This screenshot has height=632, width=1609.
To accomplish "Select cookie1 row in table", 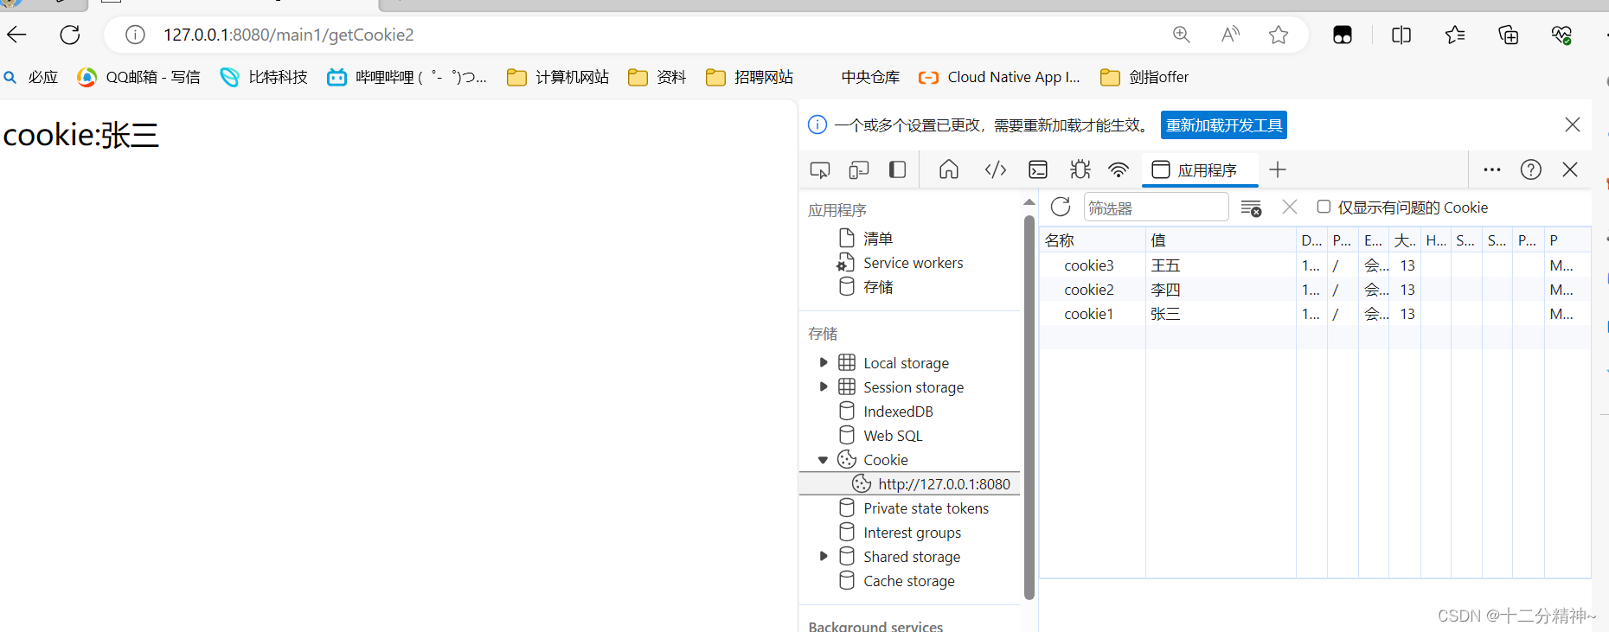I will [1315, 314].
